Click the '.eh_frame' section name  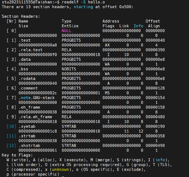(29, 107)
